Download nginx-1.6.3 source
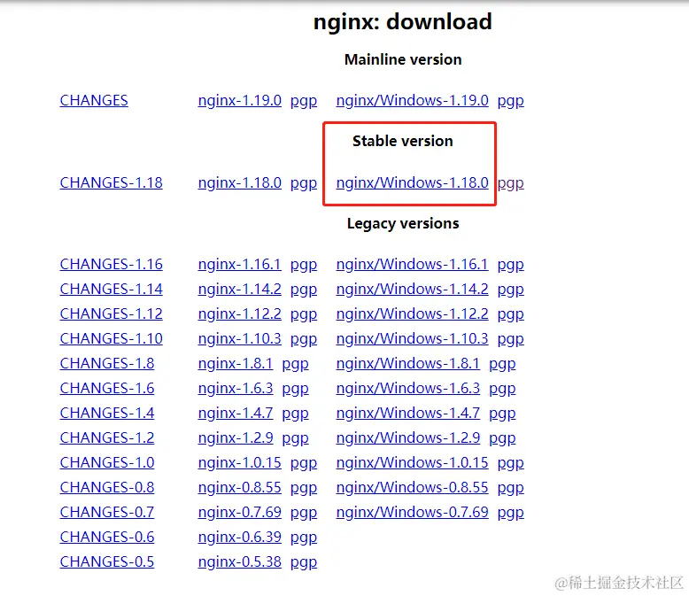This screenshot has width=689, height=596. click(236, 389)
